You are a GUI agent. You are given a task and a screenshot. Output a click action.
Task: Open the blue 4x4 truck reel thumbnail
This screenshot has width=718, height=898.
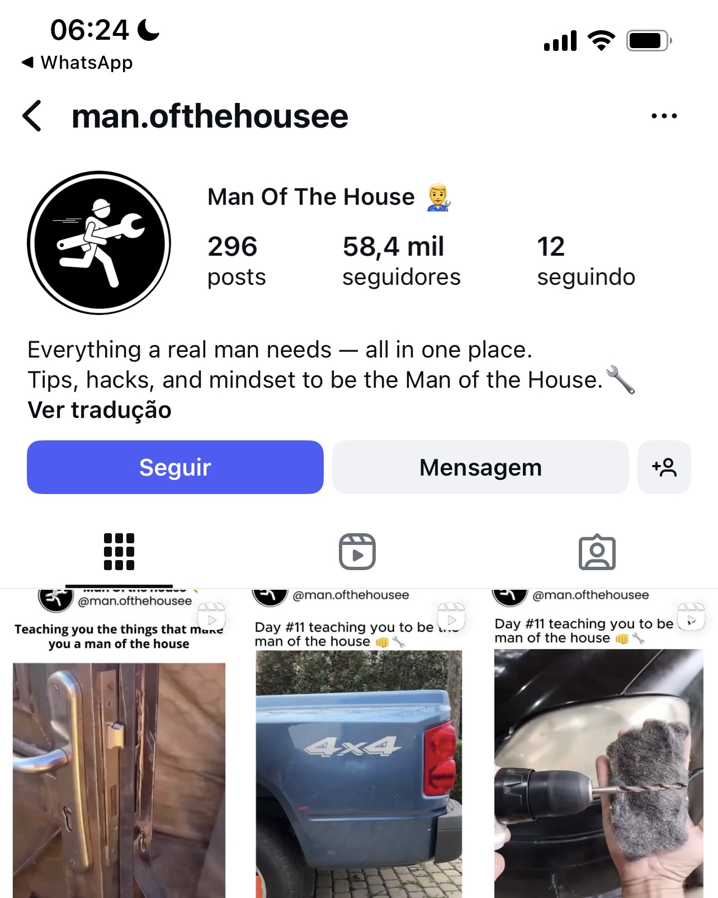[x=358, y=744]
